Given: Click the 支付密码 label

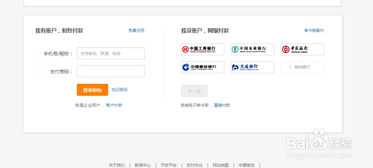Looking at the screenshot, I should coord(62,72).
